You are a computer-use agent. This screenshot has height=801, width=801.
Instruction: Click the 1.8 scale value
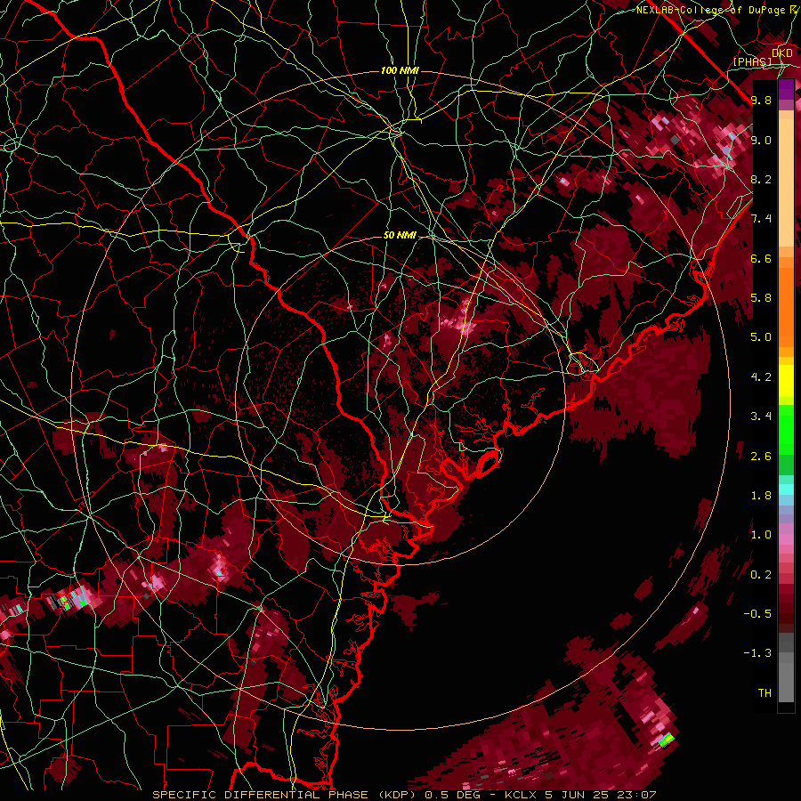761,496
